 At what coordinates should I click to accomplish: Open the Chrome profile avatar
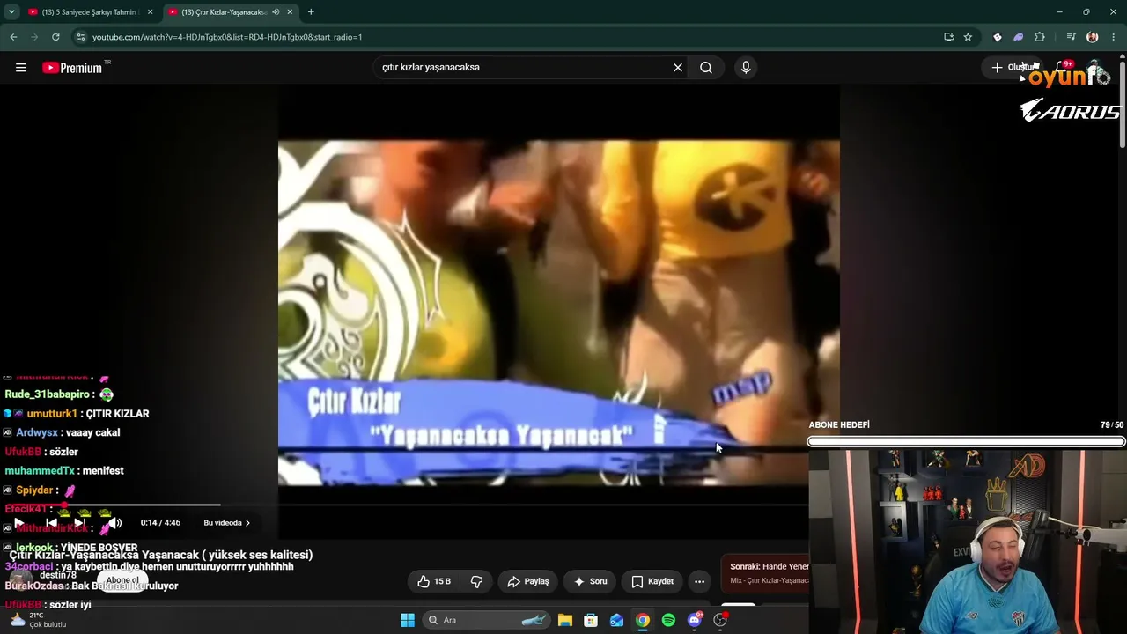click(x=1093, y=37)
